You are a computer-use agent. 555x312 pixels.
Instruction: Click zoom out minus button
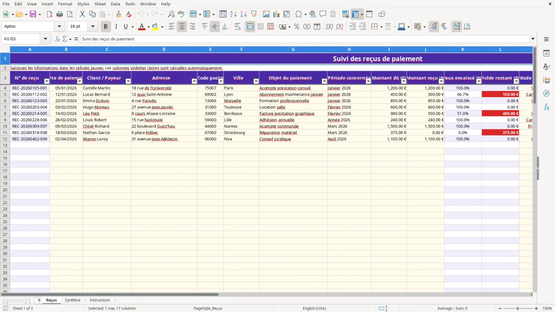pos(500,308)
